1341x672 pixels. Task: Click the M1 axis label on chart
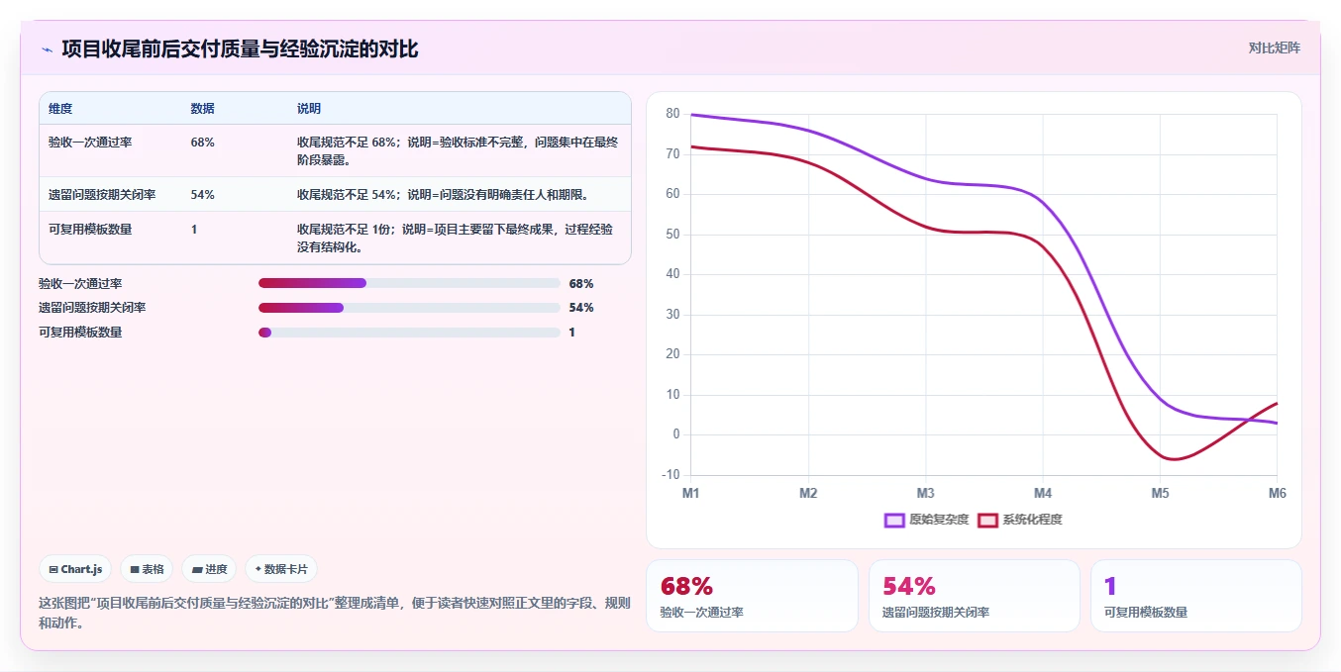[x=691, y=493]
